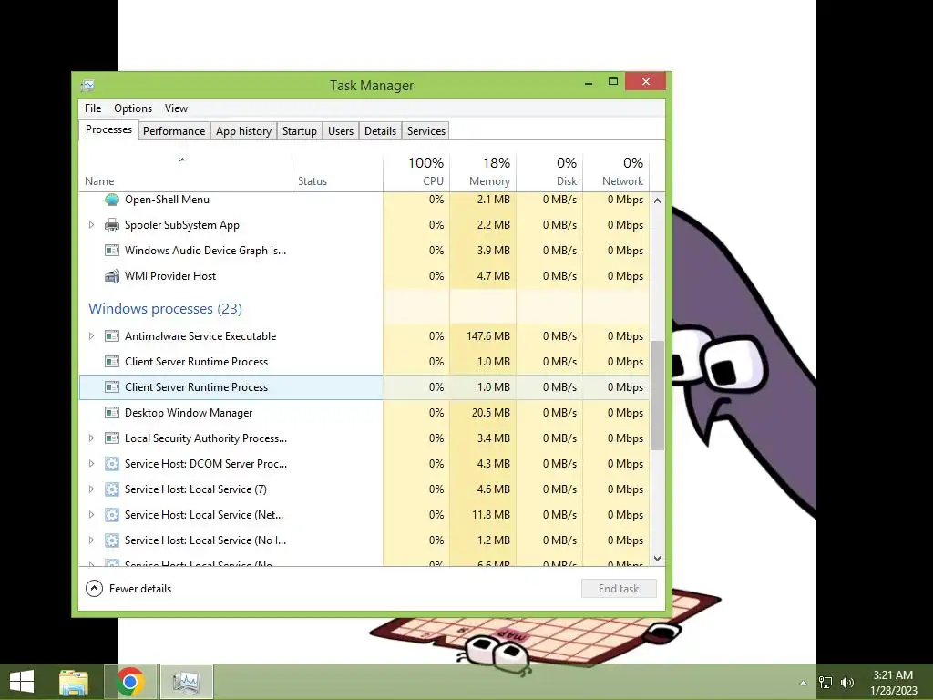Screen dimensions: 933x700
Task: Sort processes by Disk column
Action: click(549, 171)
